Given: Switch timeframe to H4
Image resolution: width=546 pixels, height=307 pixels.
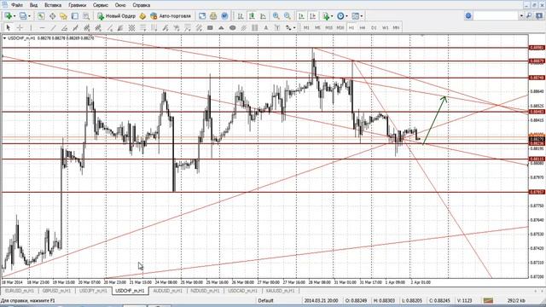Looking at the screenshot, I should pos(363,27).
